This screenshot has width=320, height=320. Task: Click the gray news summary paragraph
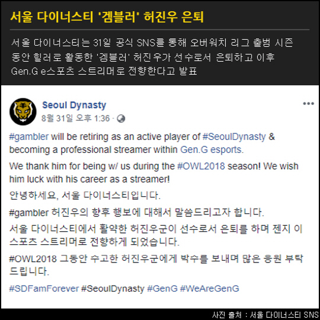[152, 57]
